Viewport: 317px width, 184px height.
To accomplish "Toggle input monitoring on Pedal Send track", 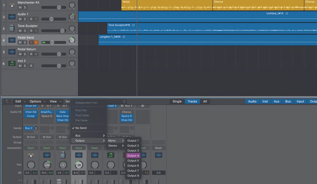I will click(36, 42).
